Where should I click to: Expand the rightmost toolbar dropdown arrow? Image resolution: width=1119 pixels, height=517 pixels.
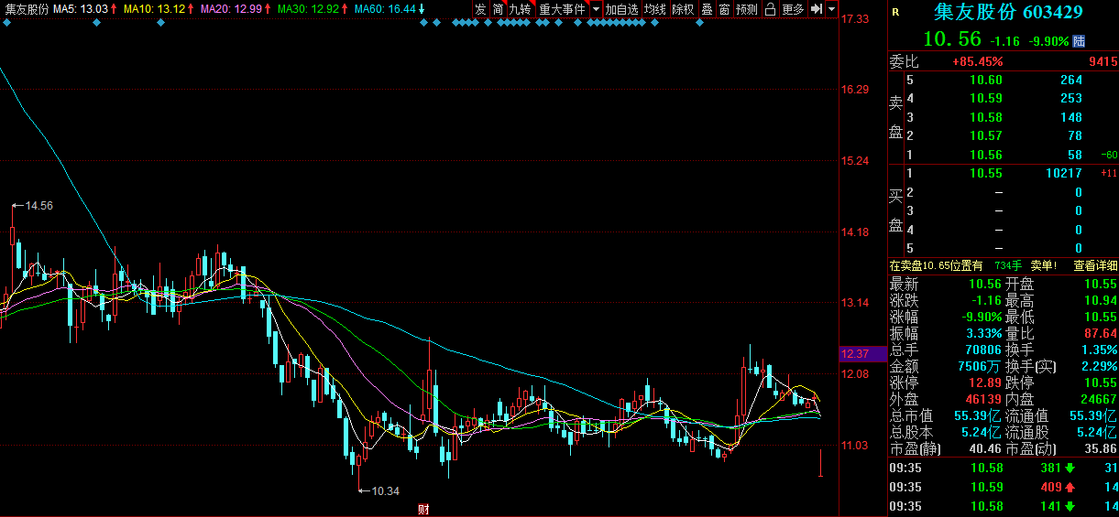831,9
